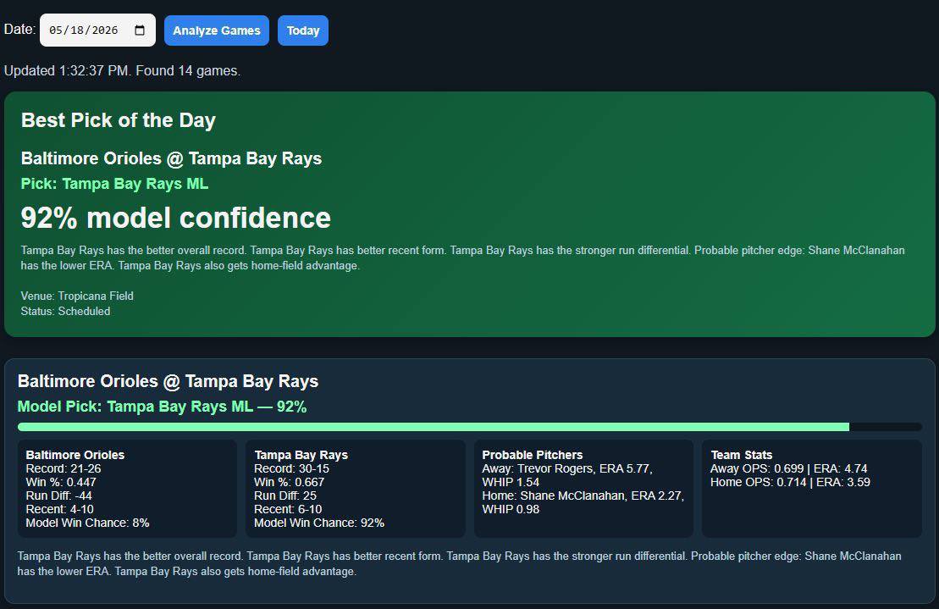Click 'Run Diff: 25' value
The image size is (939, 609).
tap(285, 496)
